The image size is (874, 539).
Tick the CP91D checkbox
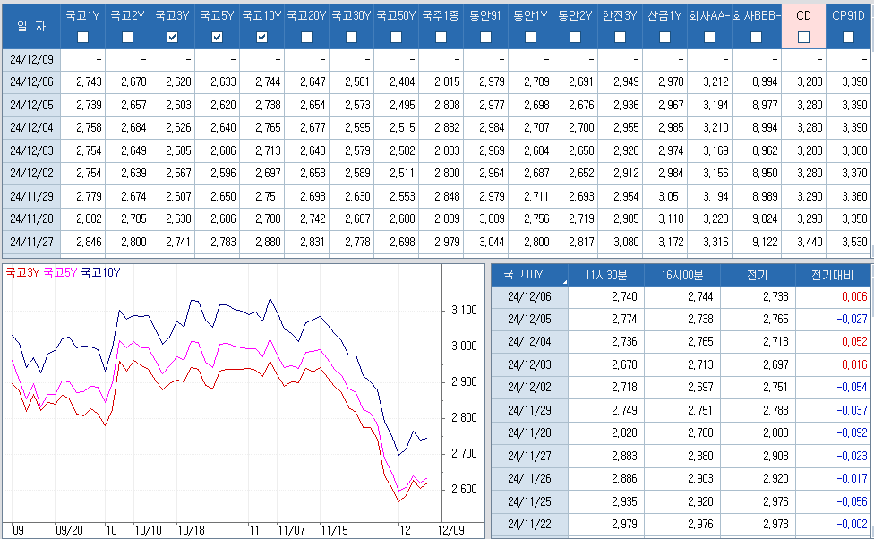[x=848, y=37]
